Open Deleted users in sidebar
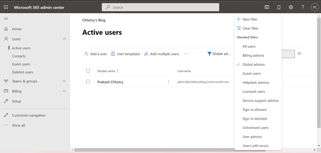Screen dimensions: 321x153 click(x=22, y=72)
